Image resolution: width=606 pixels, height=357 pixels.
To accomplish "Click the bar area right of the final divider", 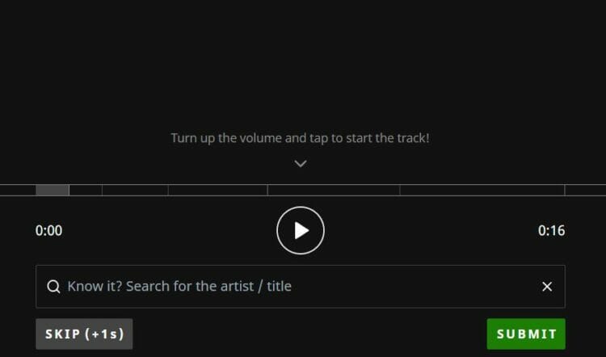I will click(586, 191).
